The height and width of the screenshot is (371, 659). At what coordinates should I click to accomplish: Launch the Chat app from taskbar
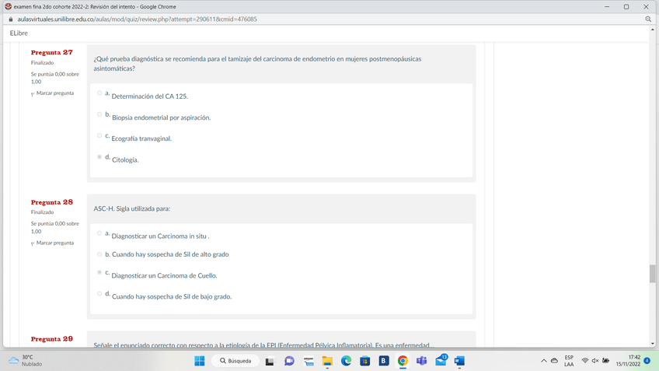click(289, 361)
